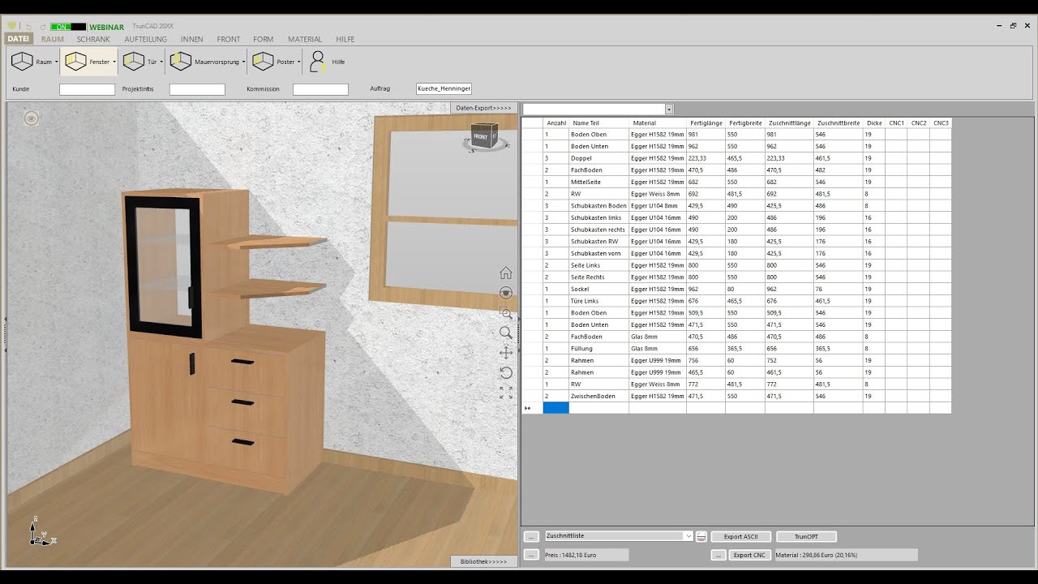Toggle the ON switch in title bar
Image resolution: width=1038 pixels, height=584 pixels.
coord(68,27)
